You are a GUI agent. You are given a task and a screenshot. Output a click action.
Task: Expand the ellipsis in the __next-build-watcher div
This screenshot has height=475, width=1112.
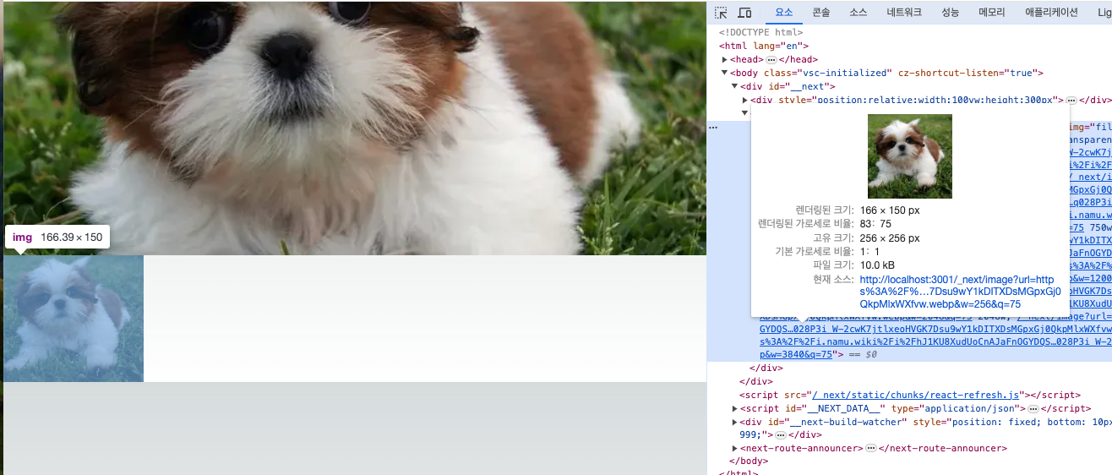click(x=781, y=435)
